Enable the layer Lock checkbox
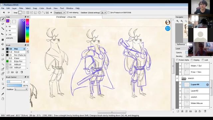Image resolution: width=213 pixels, height=120 pixels. pyautogui.click(x=203, y=60)
